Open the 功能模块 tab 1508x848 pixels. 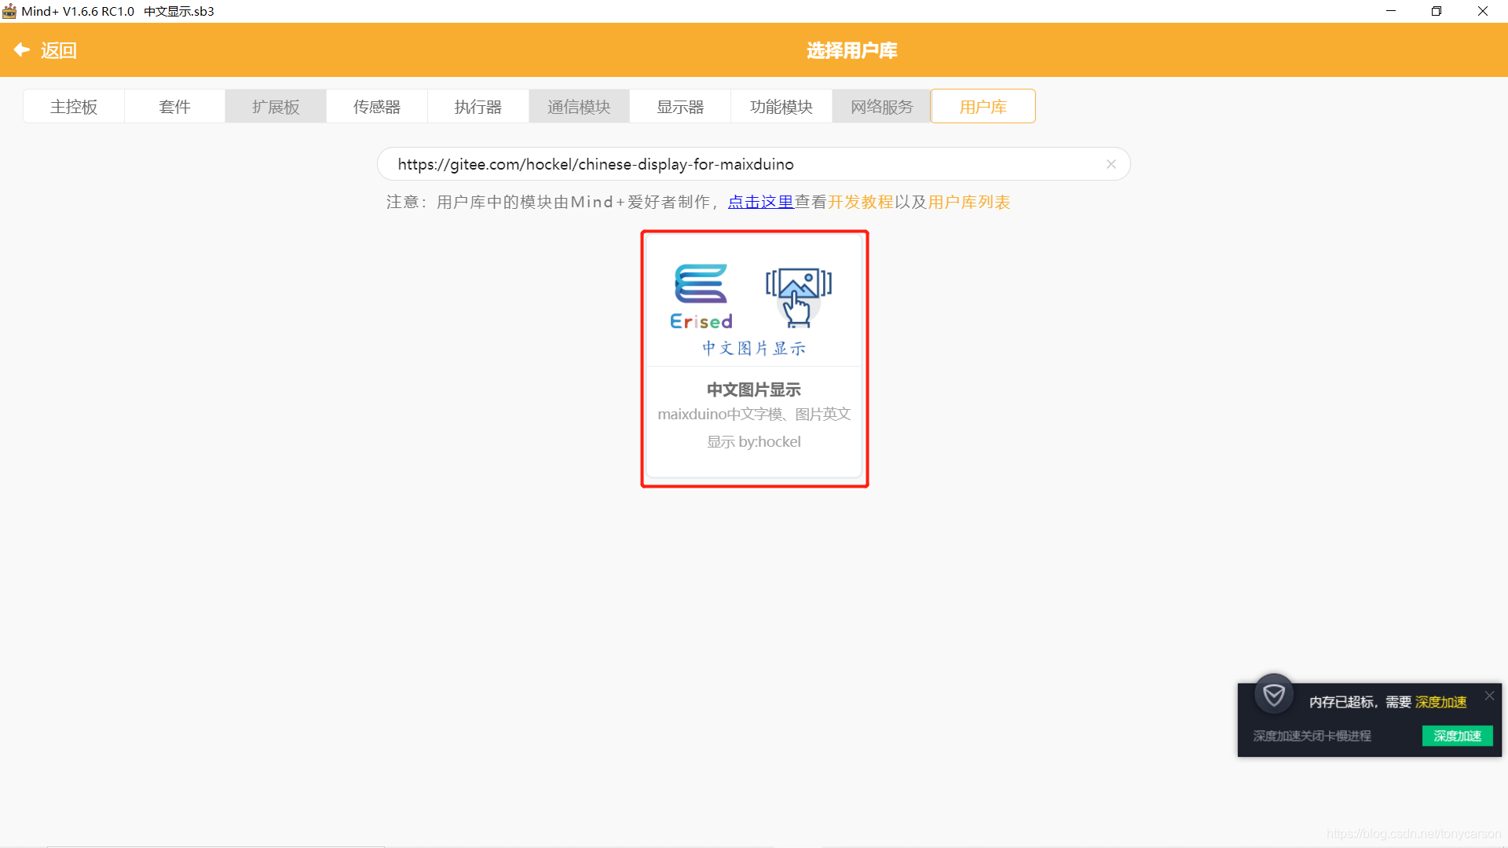781,107
